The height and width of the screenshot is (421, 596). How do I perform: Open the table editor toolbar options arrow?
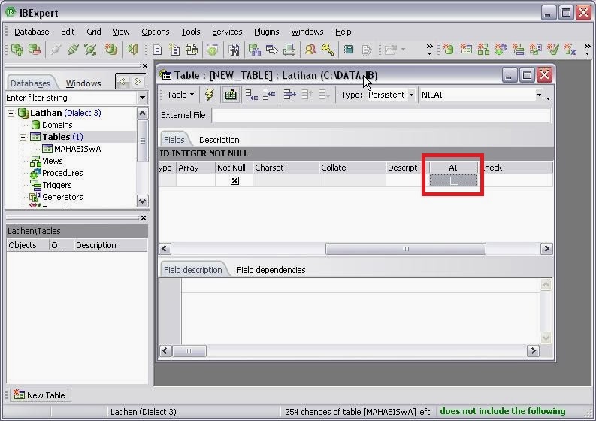coord(548,98)
